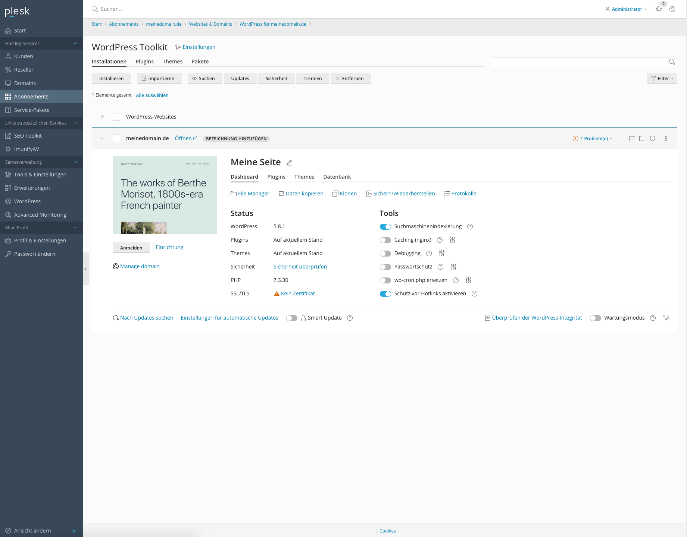Show help for wp-cron.php ersetzen

coord(456,280)
